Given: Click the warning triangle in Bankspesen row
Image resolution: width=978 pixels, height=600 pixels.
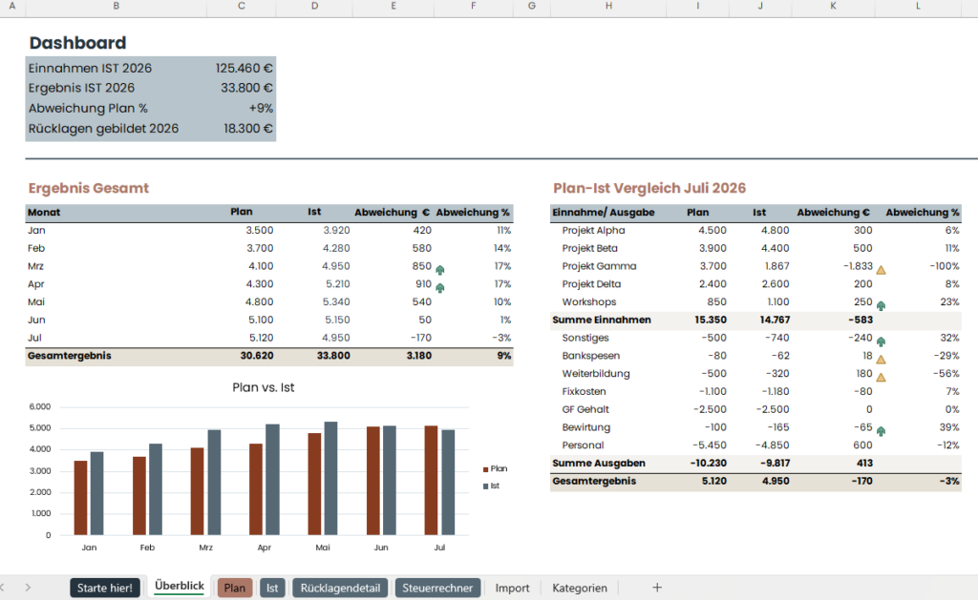Looking at the screenshot, I should pyautogui.click(x=881, y=360).
